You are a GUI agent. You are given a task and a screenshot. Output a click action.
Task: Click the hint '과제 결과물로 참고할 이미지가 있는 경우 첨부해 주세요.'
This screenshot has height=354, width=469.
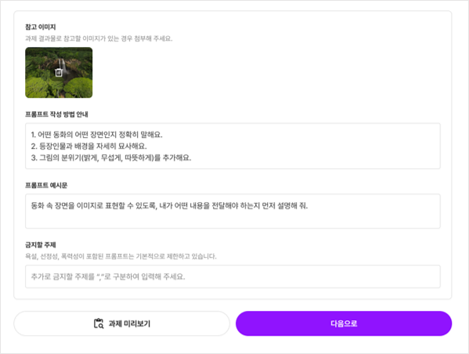tap(99, 38)
